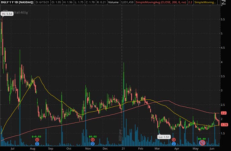The height and width of the screenshot is (151, 231).
Task: Click the November blue bulb event icon
Action: (x=93, y=144)
